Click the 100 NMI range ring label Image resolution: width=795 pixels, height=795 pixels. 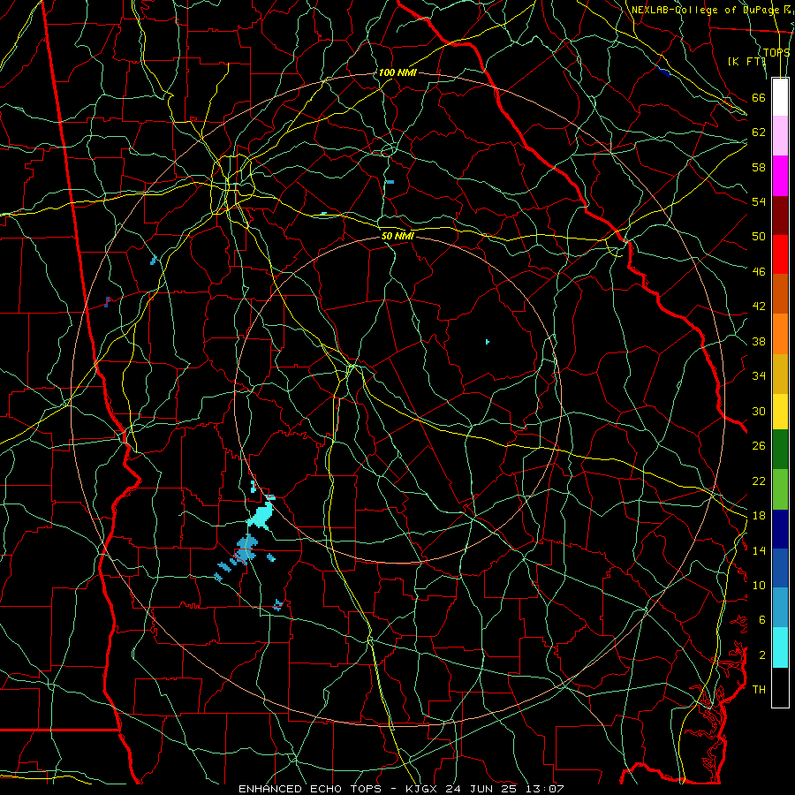point(397,72)
